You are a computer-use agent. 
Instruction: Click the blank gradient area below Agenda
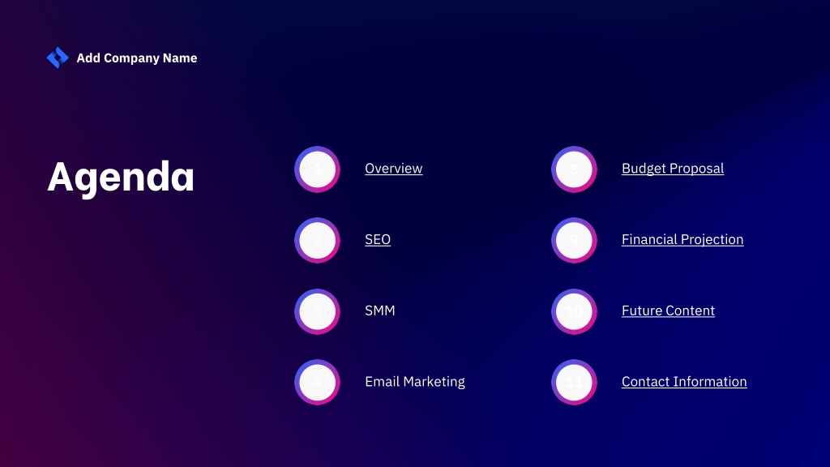click(132, 318)
